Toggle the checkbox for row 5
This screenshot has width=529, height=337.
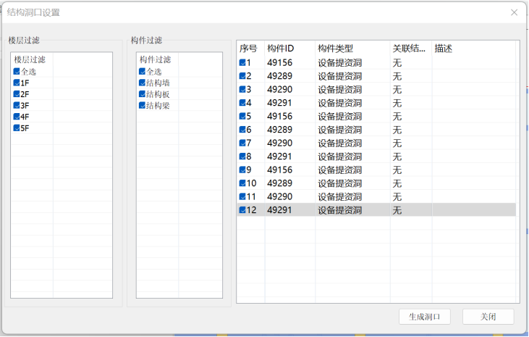click(242, 116)
